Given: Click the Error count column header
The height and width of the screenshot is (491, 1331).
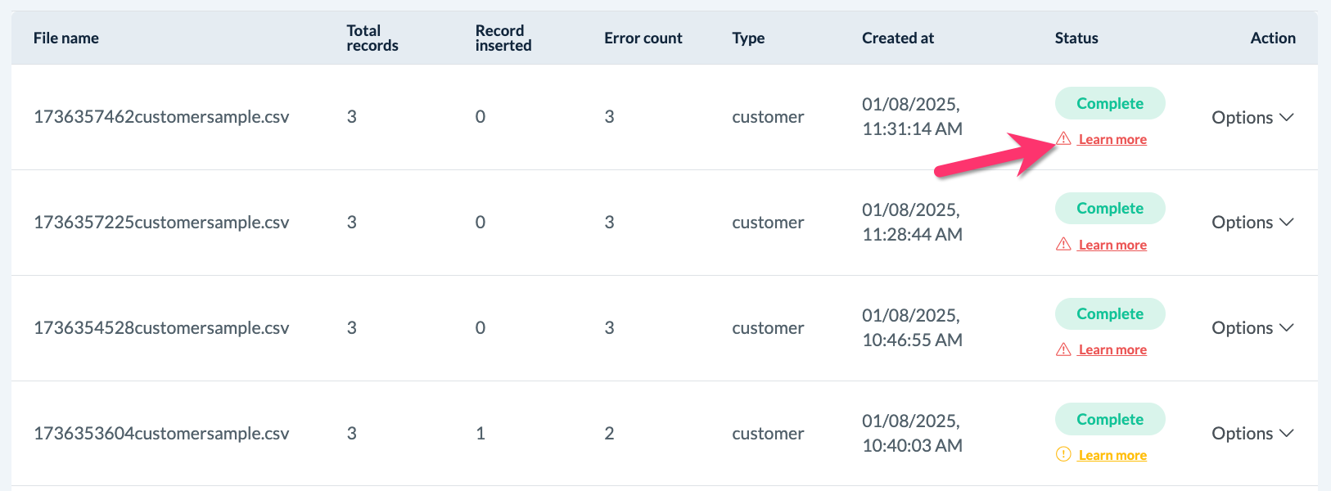Looking at the screenshot, I should point(643,38).
